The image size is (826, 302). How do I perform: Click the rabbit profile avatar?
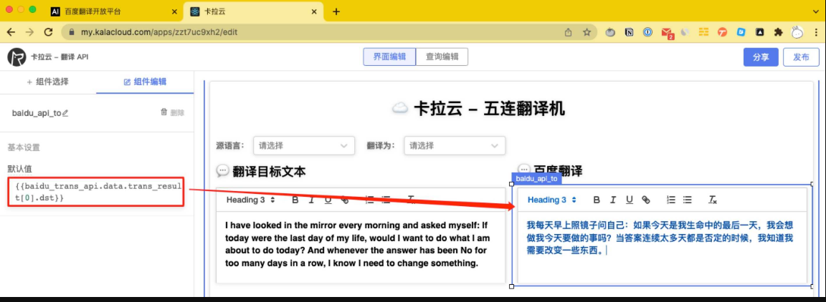coord(797,32)
